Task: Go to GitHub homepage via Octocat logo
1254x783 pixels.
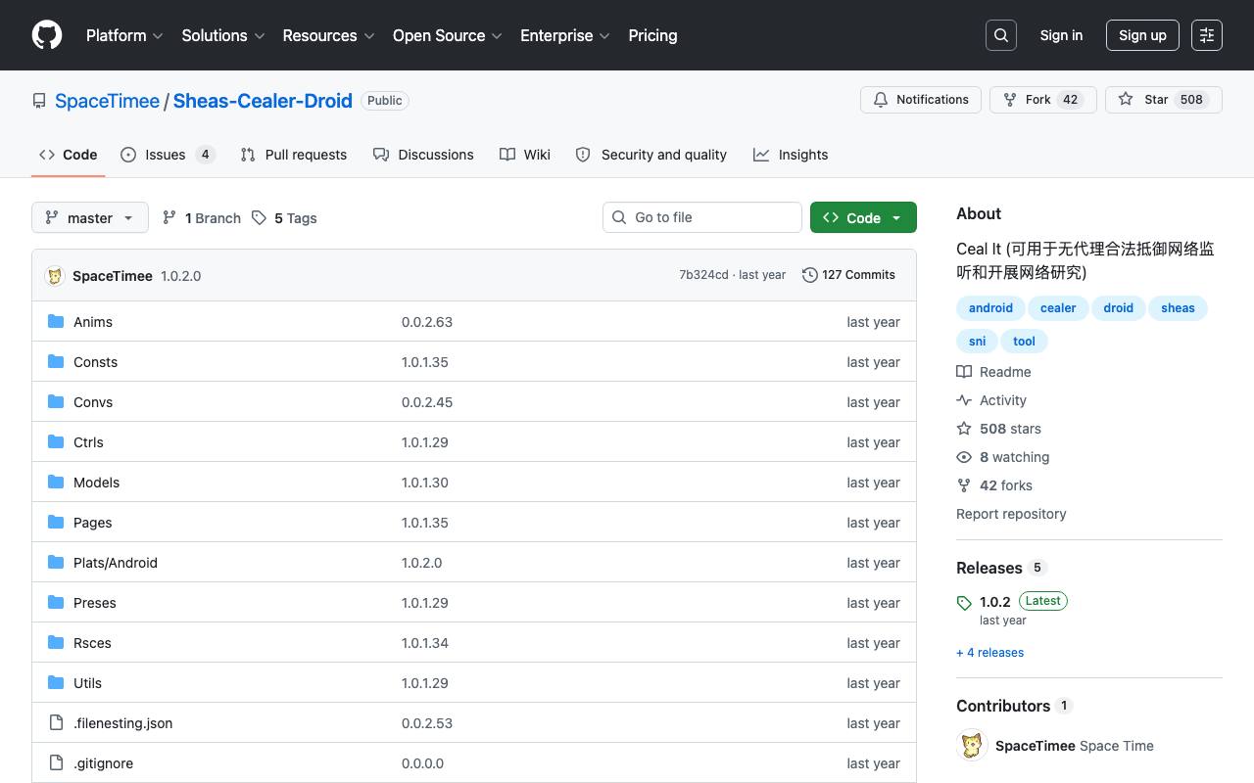Action: (x=47, y=35)
